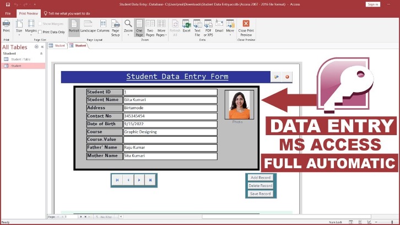The image size is (400, 225).
Task: Open the Margins dropdown
Action: point(31,27)
